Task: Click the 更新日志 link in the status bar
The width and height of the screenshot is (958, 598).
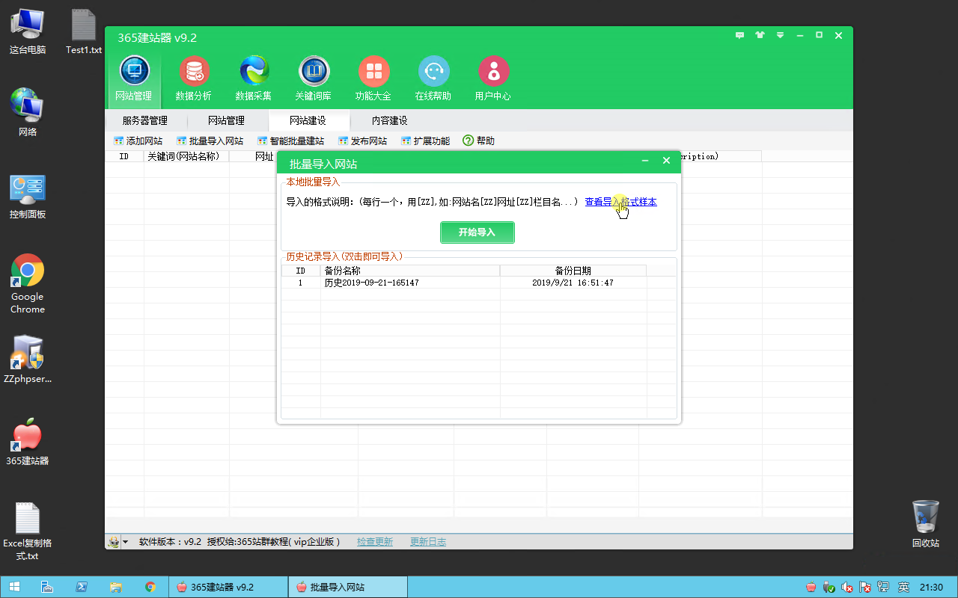Action: click(x=428, y=542)
